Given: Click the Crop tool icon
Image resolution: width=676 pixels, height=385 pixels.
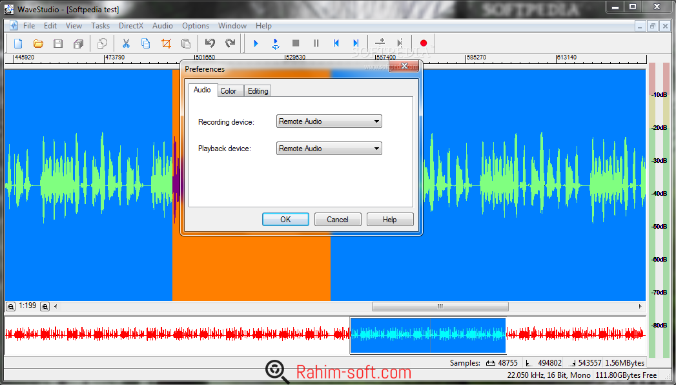Looking at the screenshot, I should point(166,43).
